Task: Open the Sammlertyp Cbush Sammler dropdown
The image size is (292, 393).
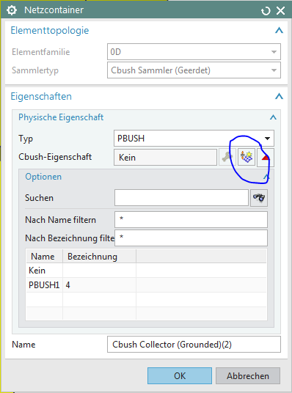Action: click(194, 70)
